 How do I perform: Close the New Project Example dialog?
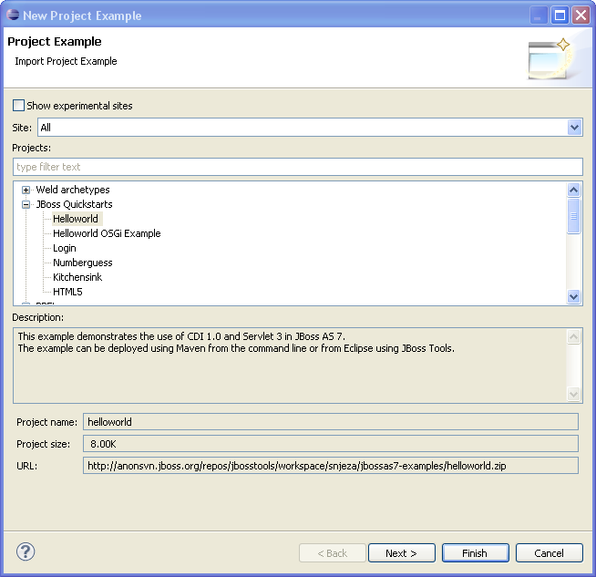[x=581, y=15]
